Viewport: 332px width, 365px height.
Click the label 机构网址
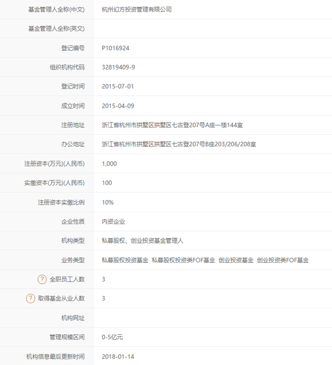click(73, 318)
